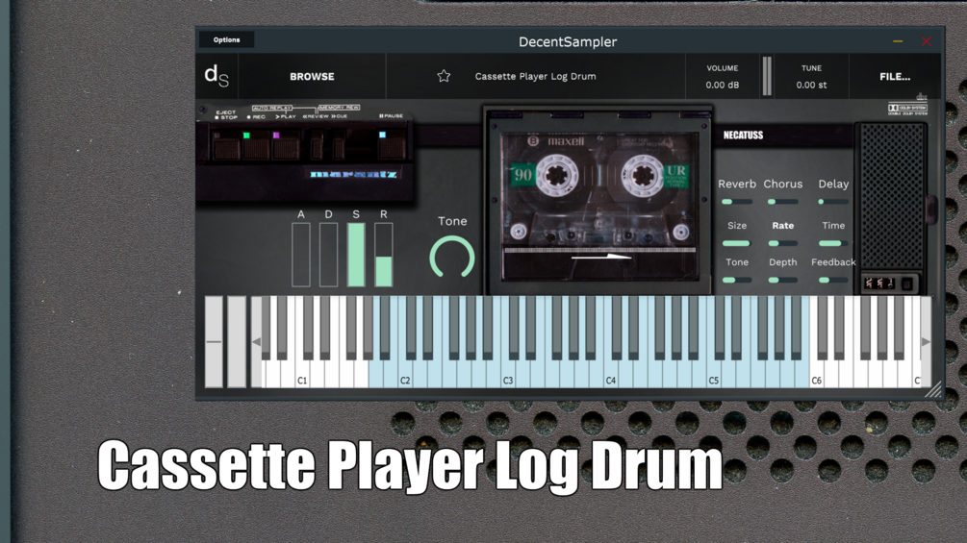Click the TUNE 0.00 st value
Viewport: 967px width, 543px height.
pos(811,85)
